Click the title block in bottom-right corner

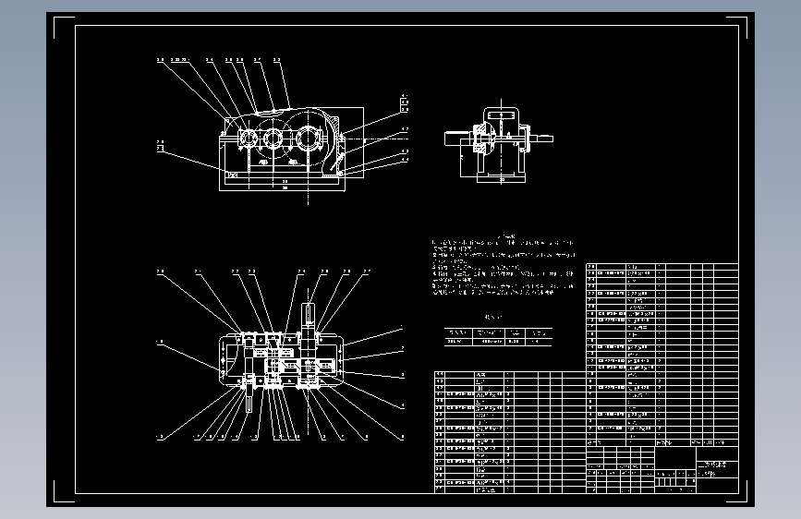[x=662, y=470]
